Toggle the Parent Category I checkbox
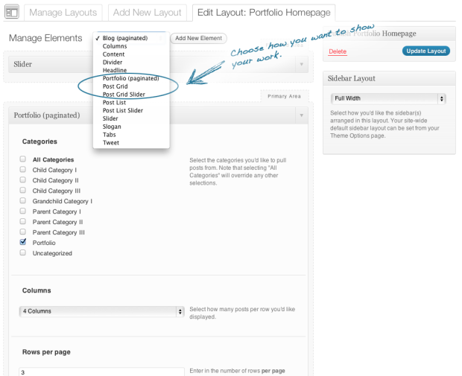The image size is (462, 376). tap(23, 211)
